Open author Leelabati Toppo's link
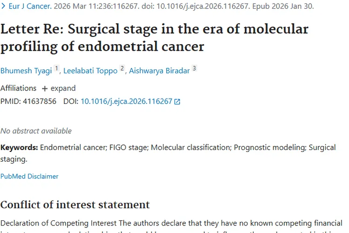 coord(90,71)
